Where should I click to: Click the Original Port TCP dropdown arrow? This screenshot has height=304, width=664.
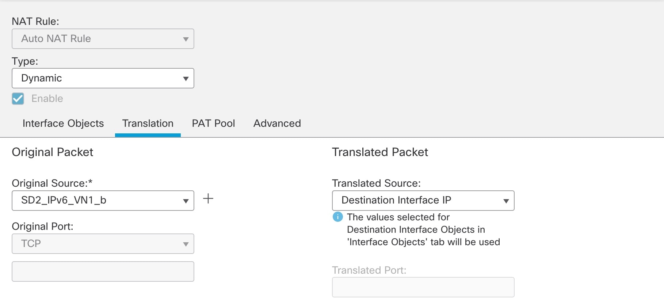186,244
